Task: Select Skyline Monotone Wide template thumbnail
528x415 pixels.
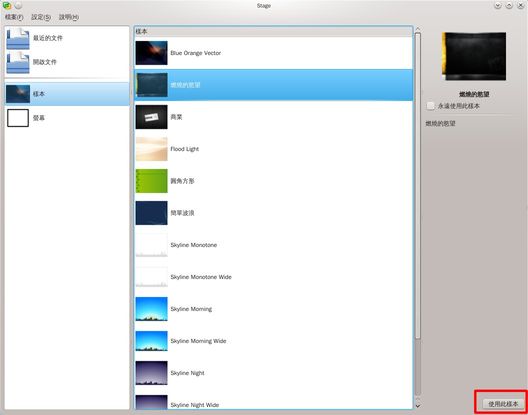Action: point(151,277)
